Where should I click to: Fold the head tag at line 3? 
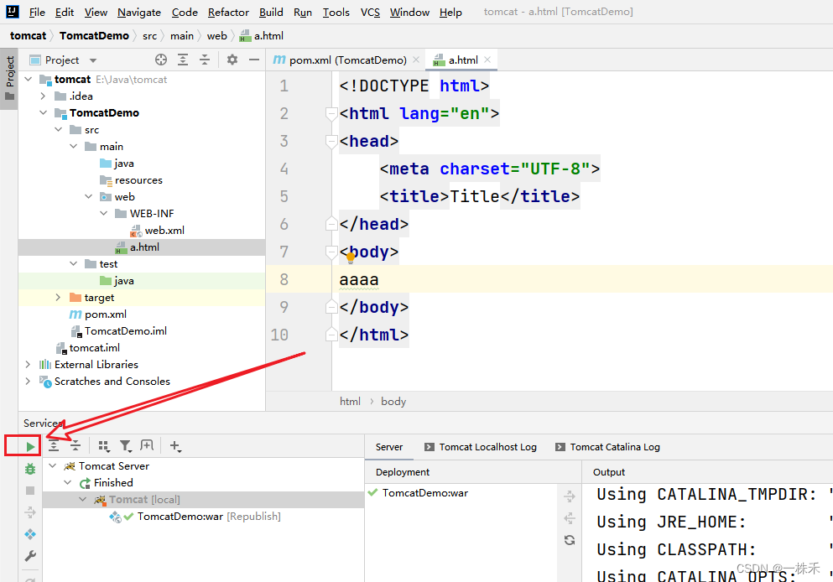tap(331, 141)
